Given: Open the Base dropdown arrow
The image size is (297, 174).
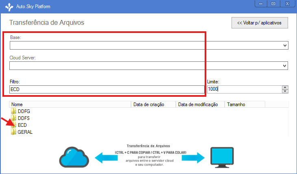Looking at the screenshot, I should (285, 46).
